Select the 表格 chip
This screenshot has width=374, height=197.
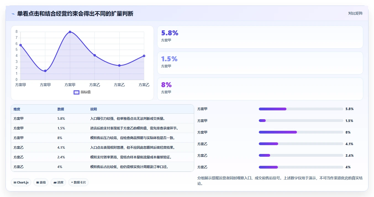pyautogui.click(x=41, y=182)
